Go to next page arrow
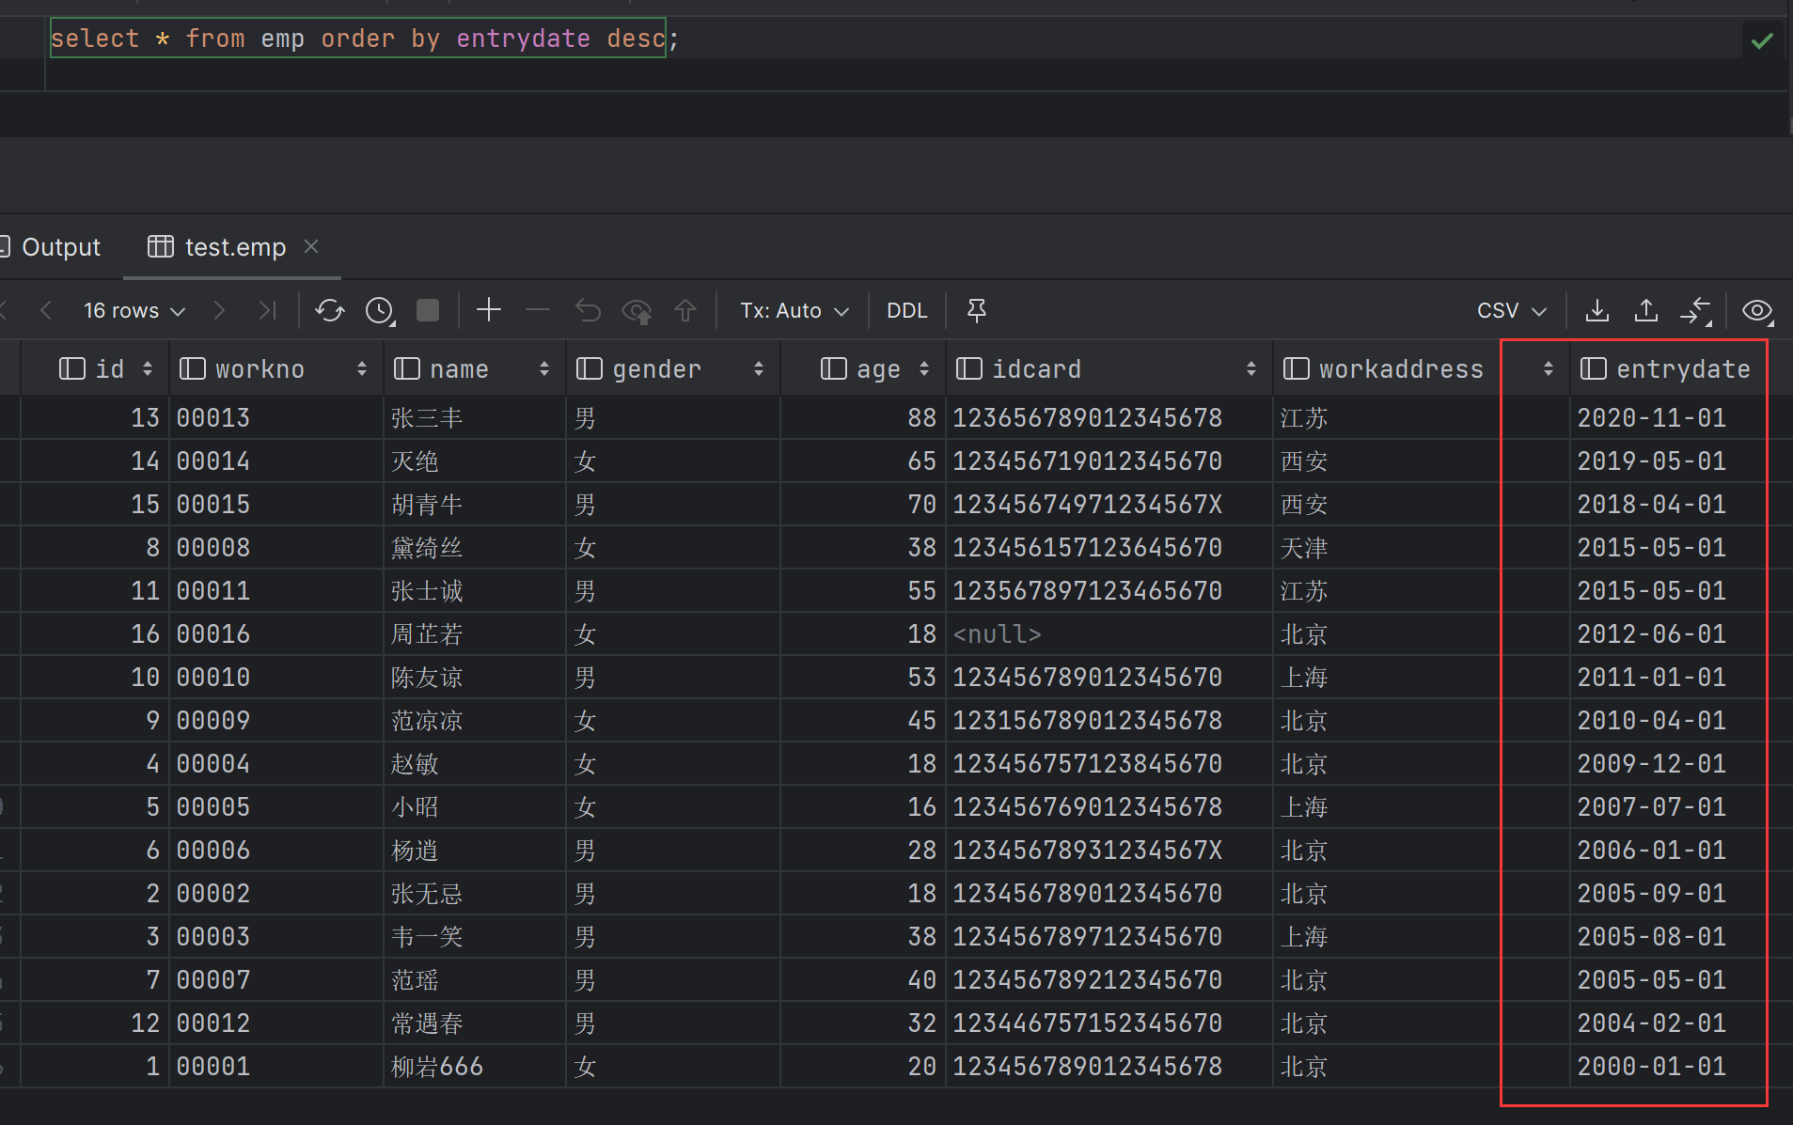Screen dimensions: 1793x1125 pos(219,310)
